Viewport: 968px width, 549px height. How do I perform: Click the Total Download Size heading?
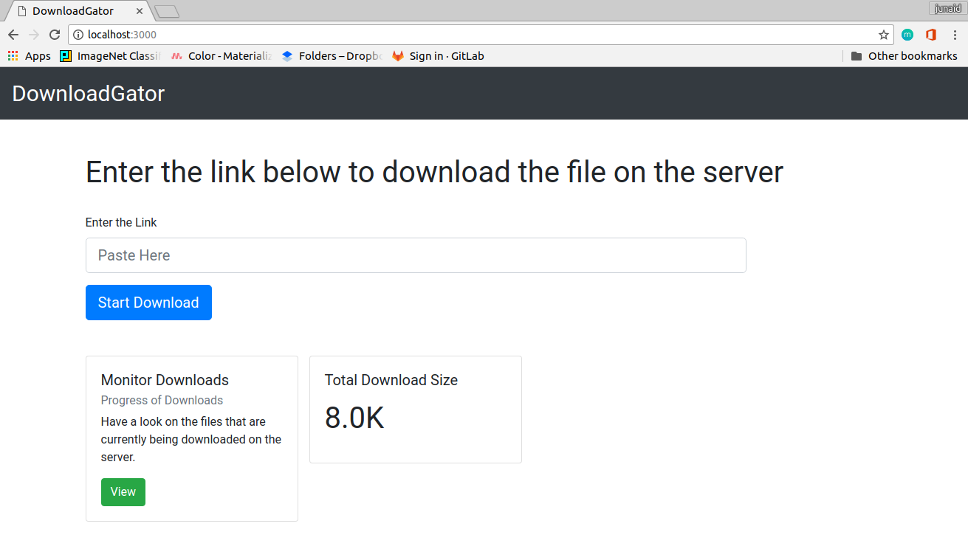[391, 380]
